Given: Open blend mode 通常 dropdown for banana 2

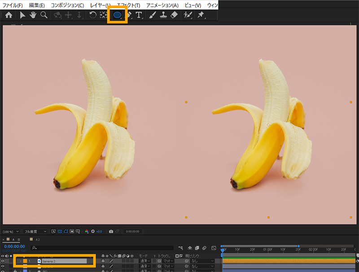Looking at the screenshot, I should click(x=145, y=261).
